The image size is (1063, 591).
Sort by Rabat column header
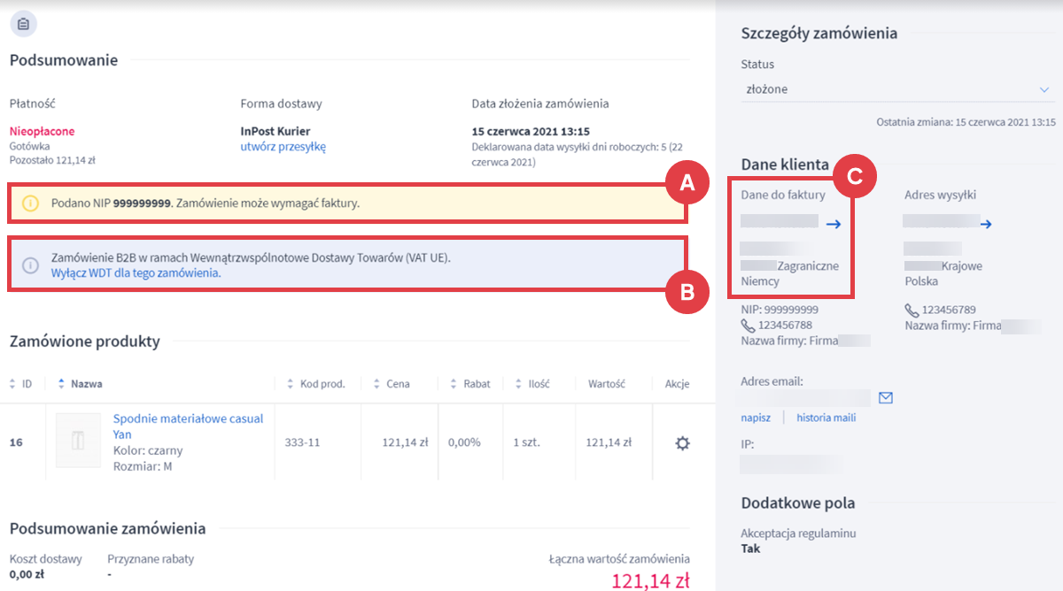click(x=469, y=384)
